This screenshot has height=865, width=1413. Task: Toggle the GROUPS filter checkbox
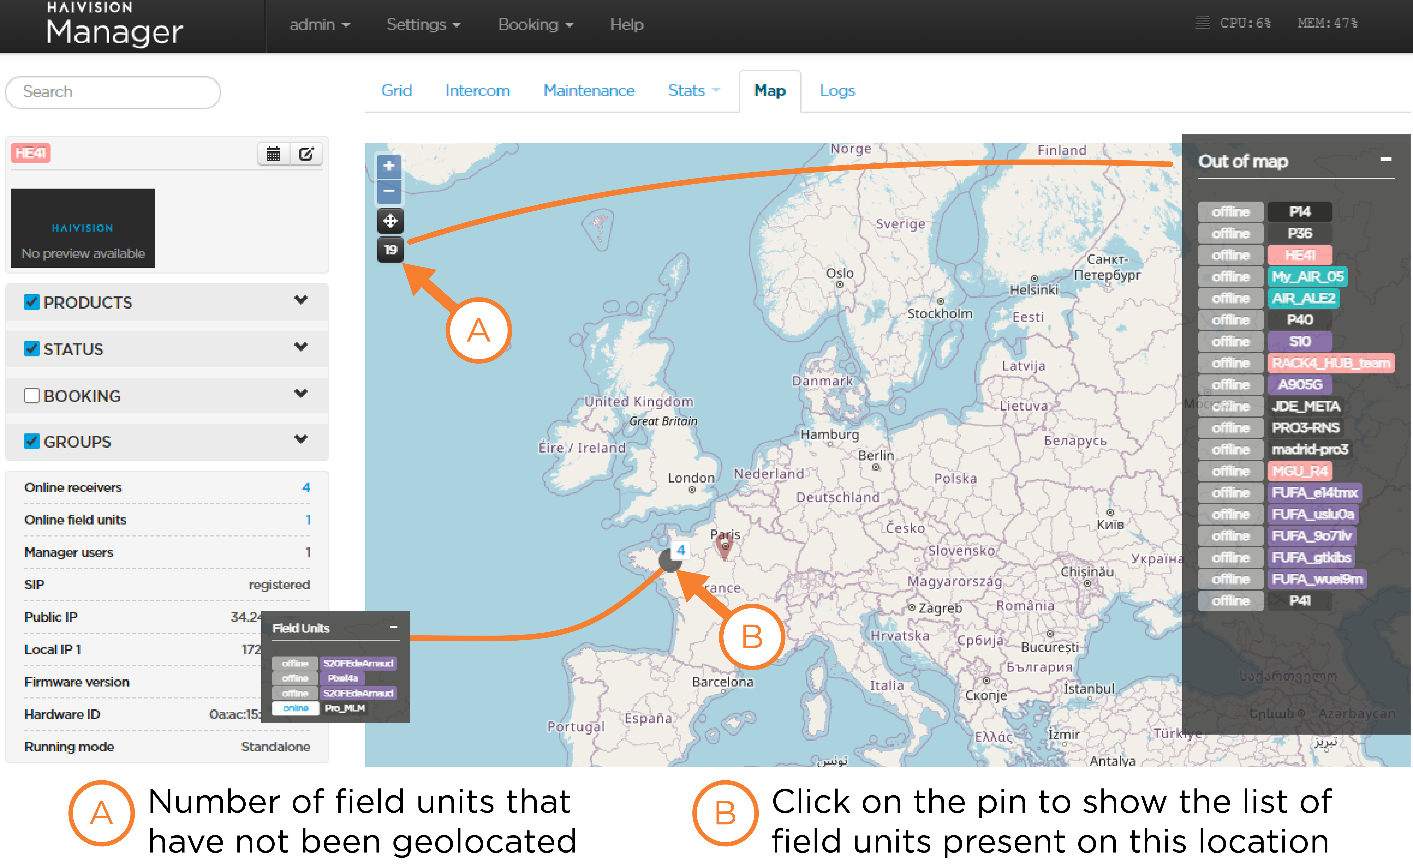point(32,441)
